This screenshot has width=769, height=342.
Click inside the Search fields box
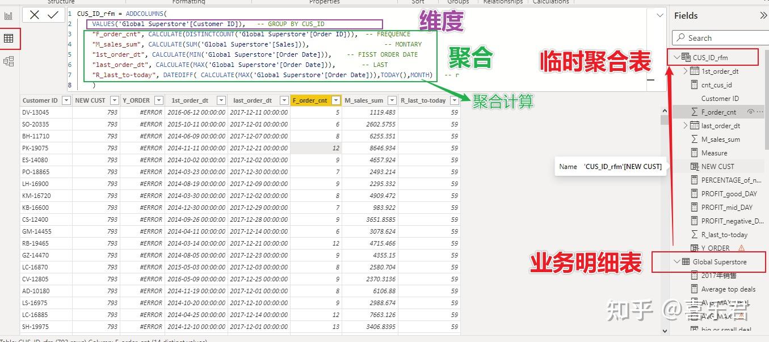[721, 37]
